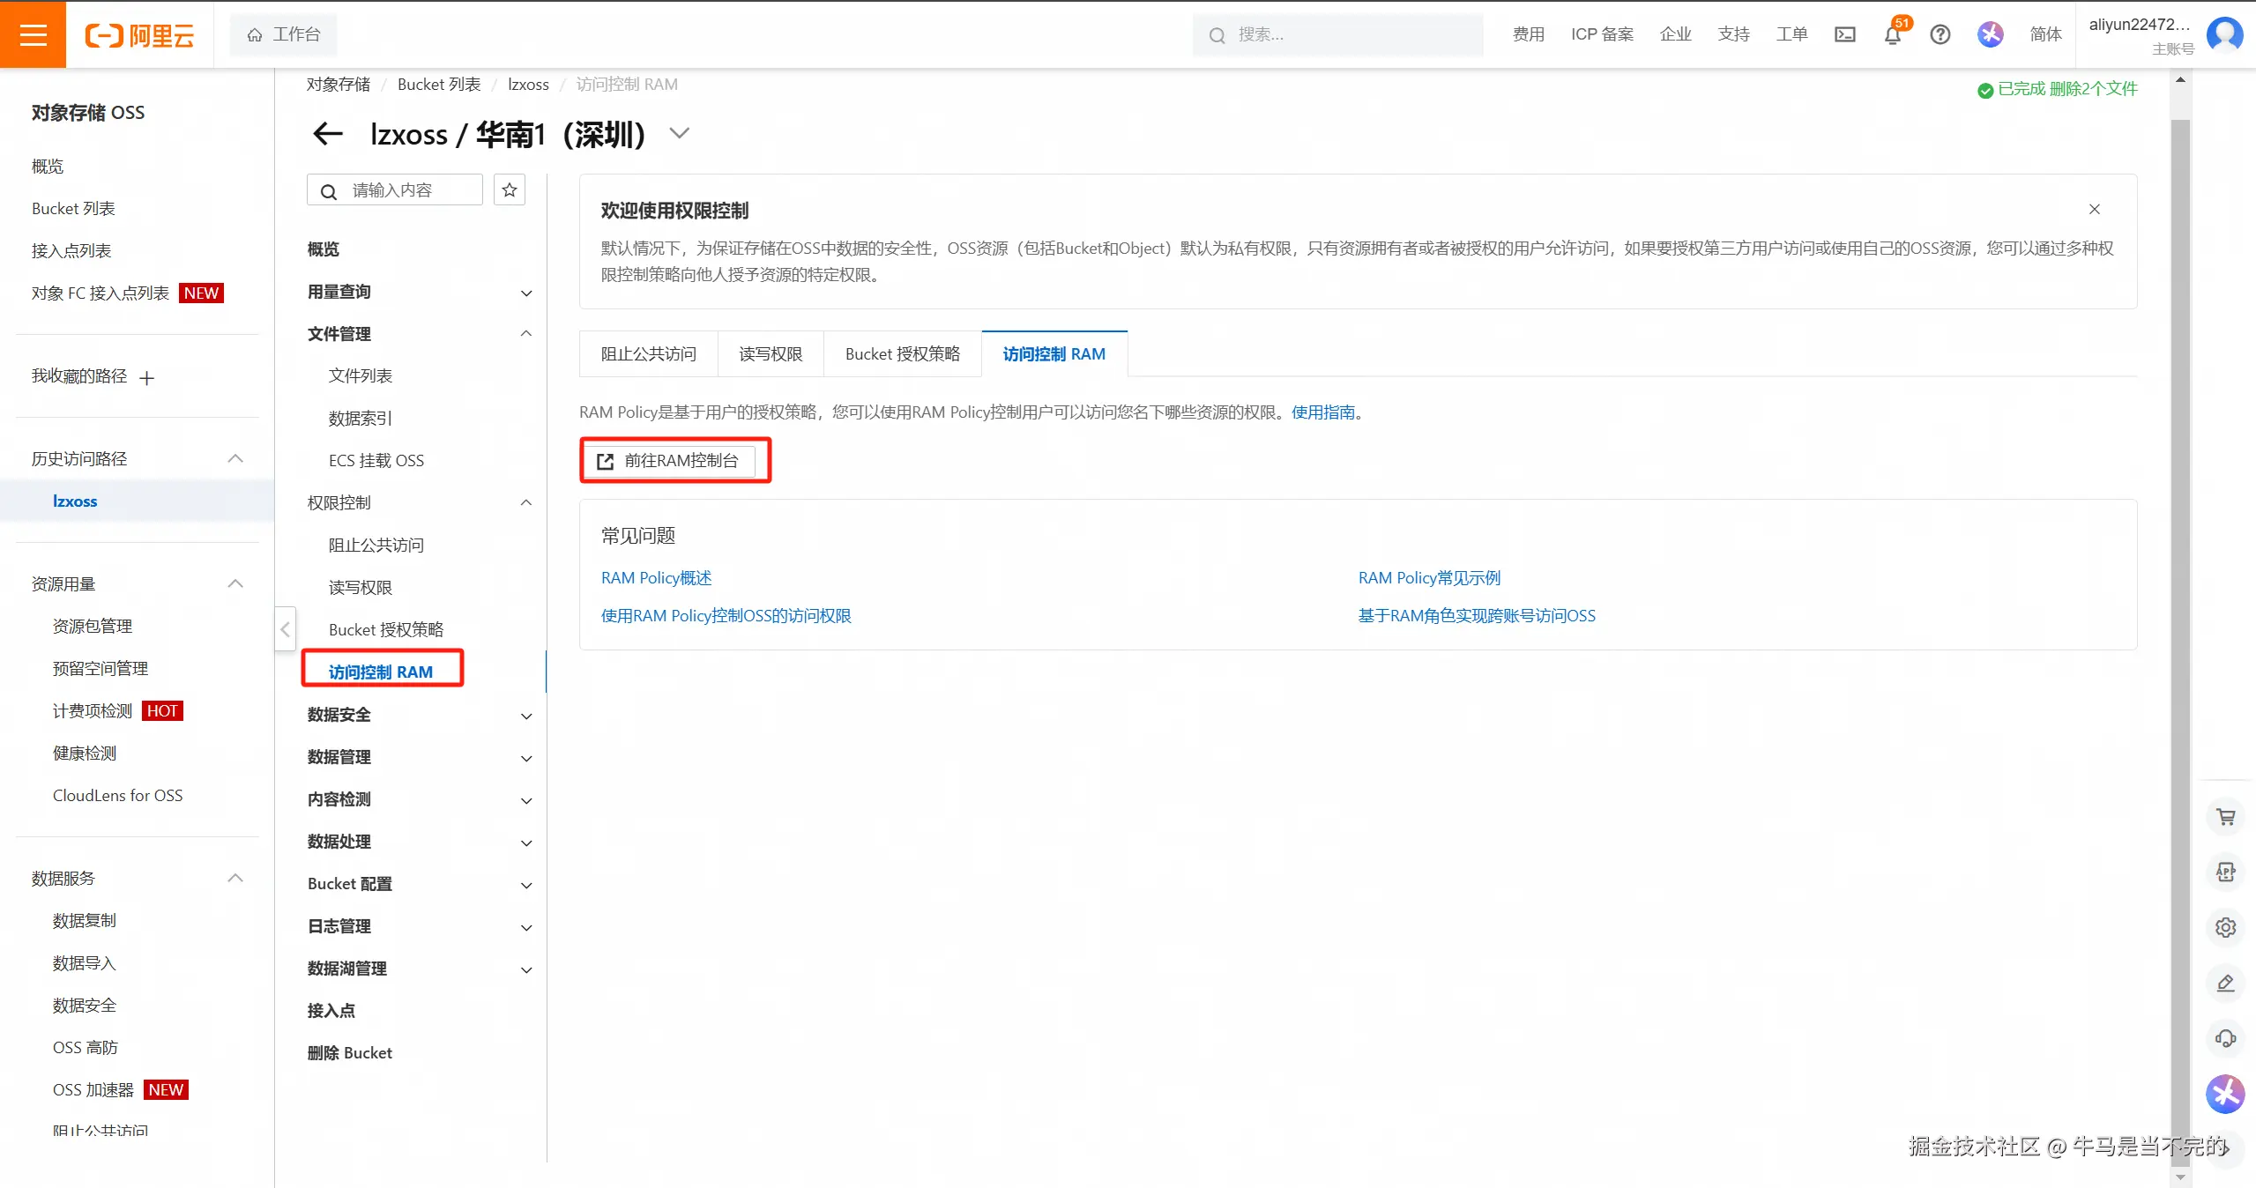Expand the 用量查询 menu section

[526, 293]
